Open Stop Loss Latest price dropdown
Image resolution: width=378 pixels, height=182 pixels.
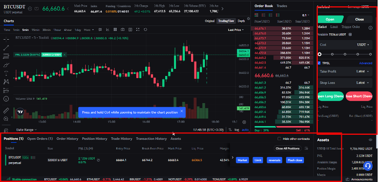tap(363, 83)
